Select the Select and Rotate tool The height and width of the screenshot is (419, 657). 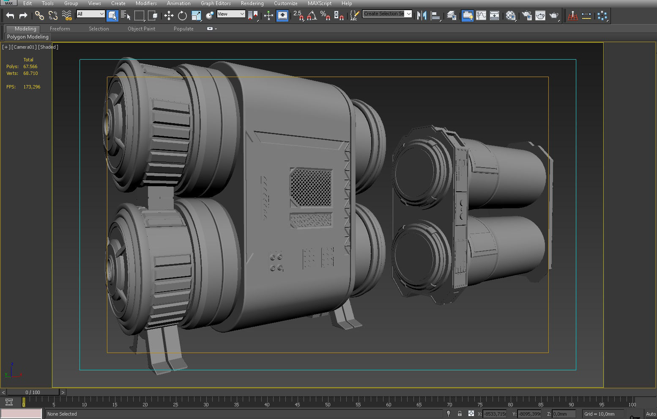click(182, 16)
